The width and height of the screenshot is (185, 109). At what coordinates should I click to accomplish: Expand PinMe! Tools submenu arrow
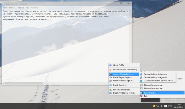point(183,93)
